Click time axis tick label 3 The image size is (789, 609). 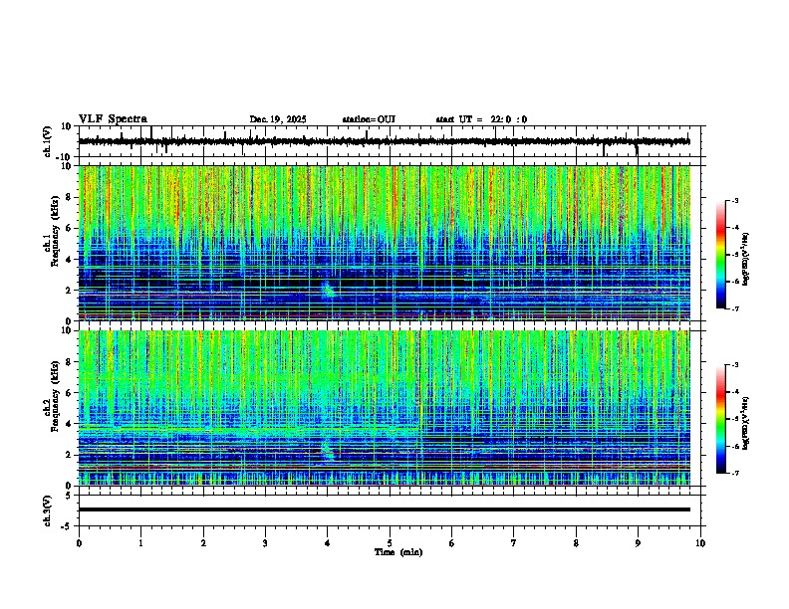click(265, 543)
